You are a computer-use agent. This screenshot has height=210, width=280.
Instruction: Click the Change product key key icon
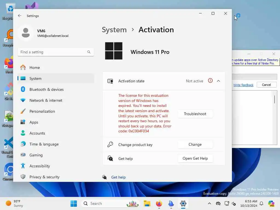(110, 144)
